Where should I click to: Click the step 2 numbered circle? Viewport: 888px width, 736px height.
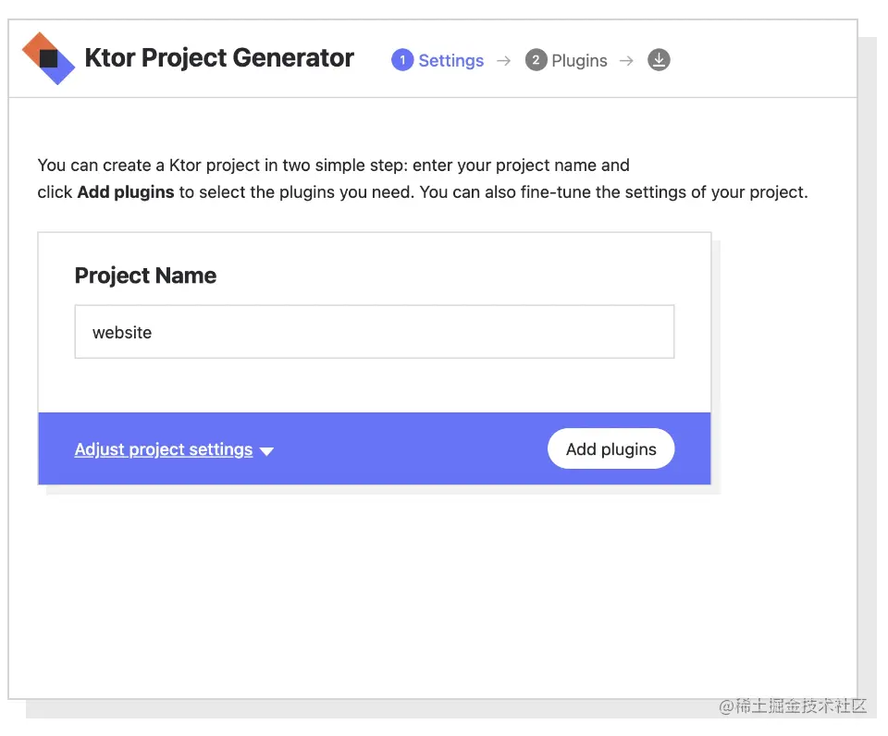[536, 60]
